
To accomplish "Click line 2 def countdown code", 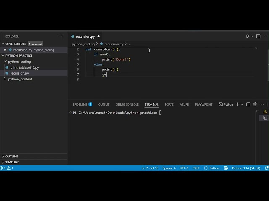I will pos(103,49).
